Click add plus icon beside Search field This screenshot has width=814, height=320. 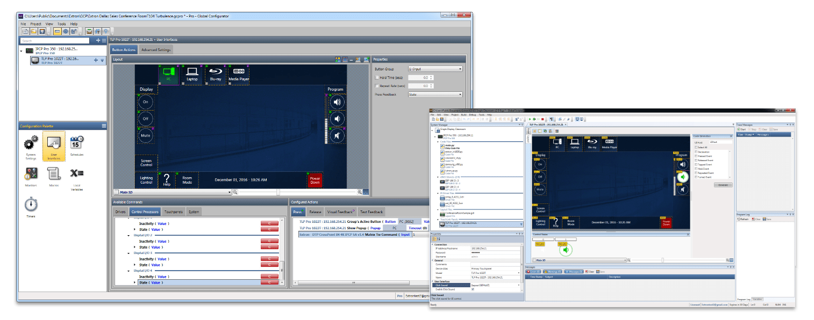[97, 41]
